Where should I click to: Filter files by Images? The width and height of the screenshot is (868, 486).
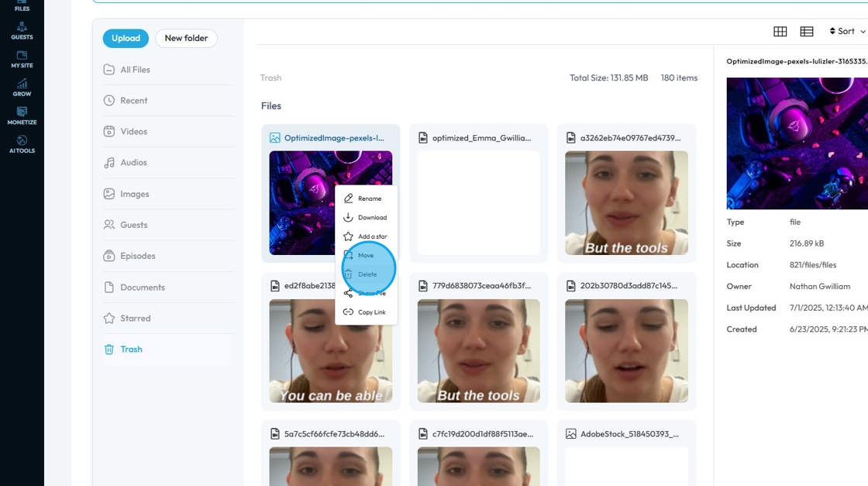(x=168, y=194)
